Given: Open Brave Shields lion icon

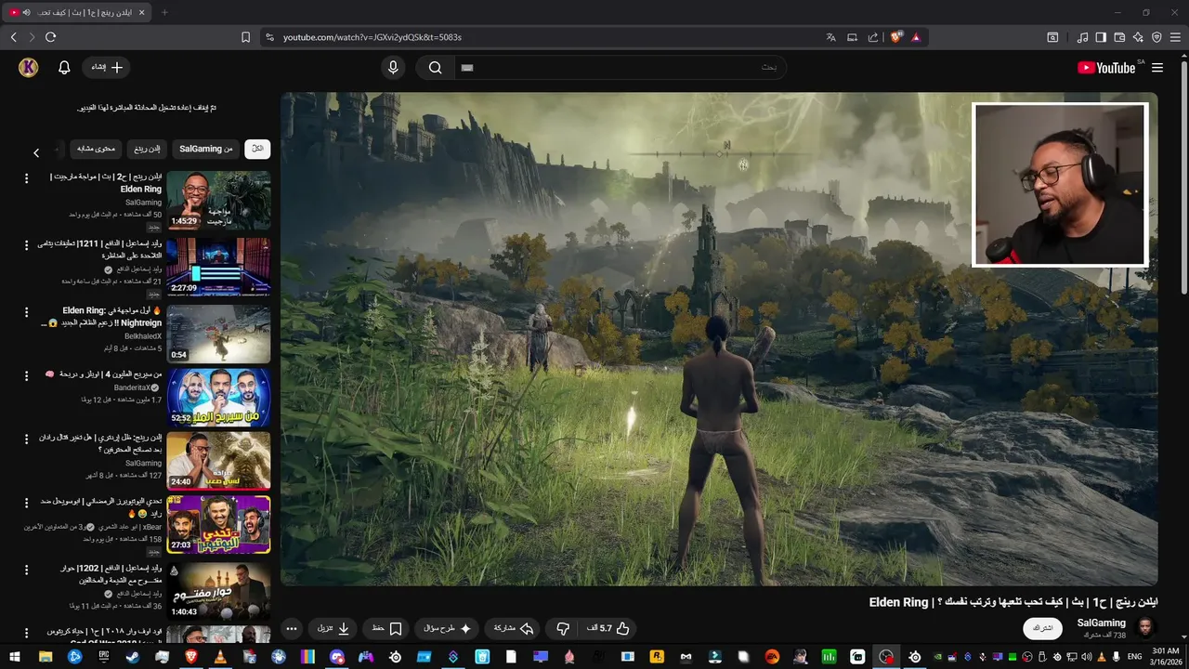Looking at the screenshot, I should point(896,37).
